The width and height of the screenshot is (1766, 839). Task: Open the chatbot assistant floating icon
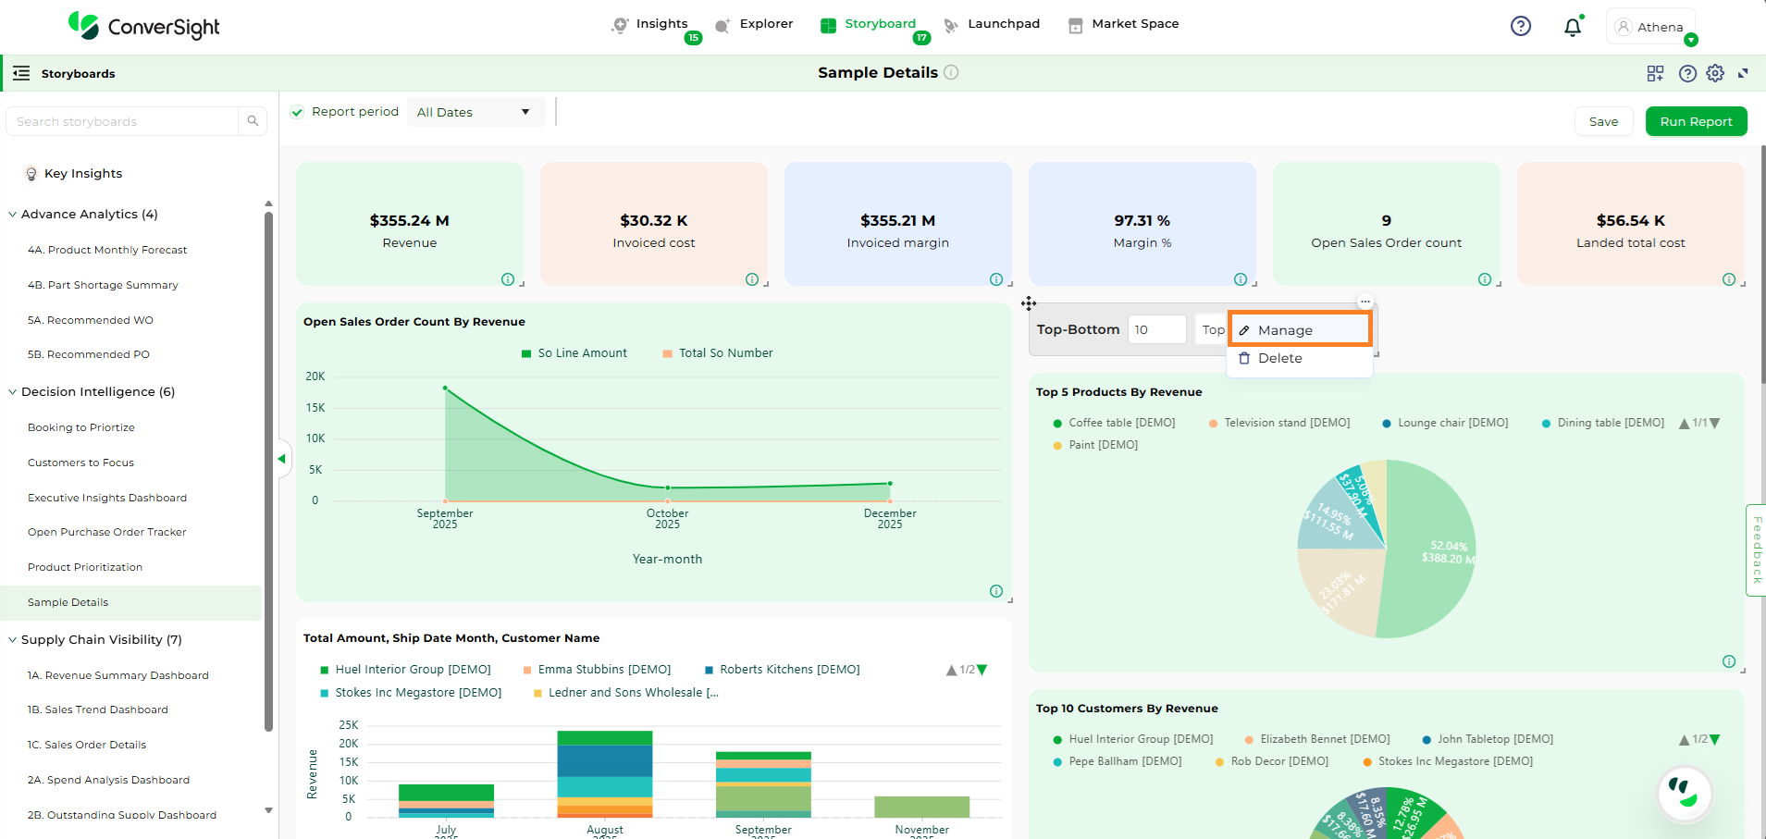tap(1684, 793)
